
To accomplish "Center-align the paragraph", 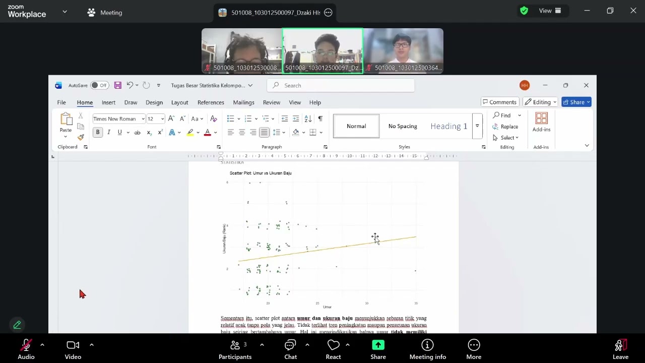I will pos(242,133).
